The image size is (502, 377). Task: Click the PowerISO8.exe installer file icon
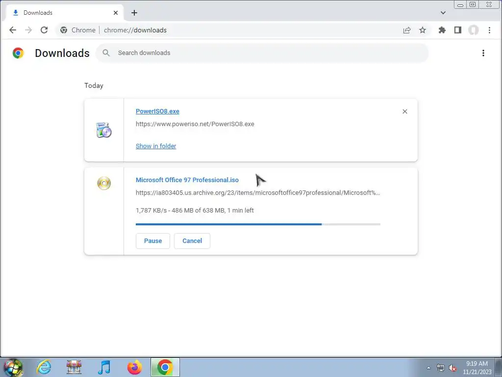click(104, 130)
